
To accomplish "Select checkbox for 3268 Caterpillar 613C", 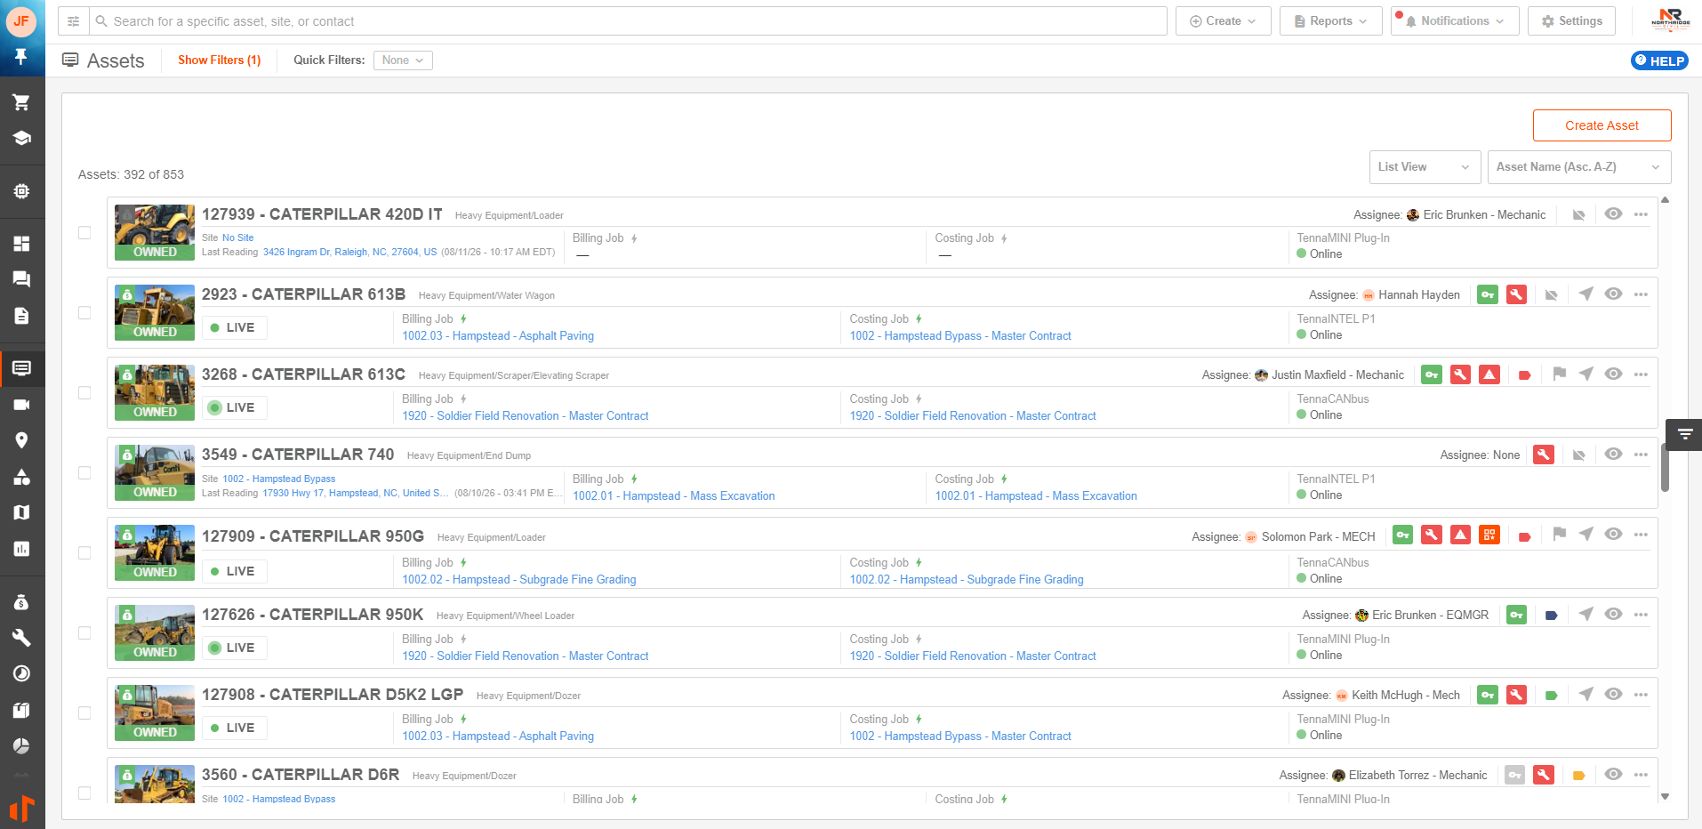I will click(84, 393).
